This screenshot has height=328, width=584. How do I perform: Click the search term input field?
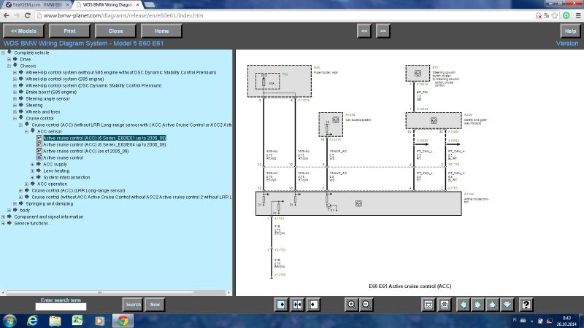[x=61, y=307]
